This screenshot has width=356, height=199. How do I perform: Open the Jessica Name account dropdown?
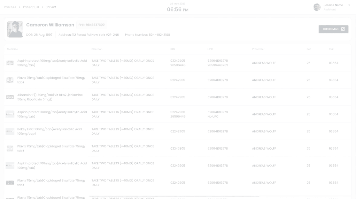[x=349, y=5]
